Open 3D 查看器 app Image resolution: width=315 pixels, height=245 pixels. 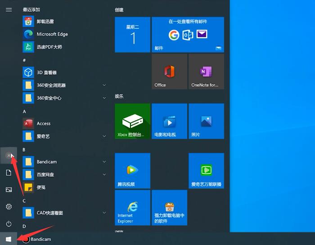tap(64, 72)
